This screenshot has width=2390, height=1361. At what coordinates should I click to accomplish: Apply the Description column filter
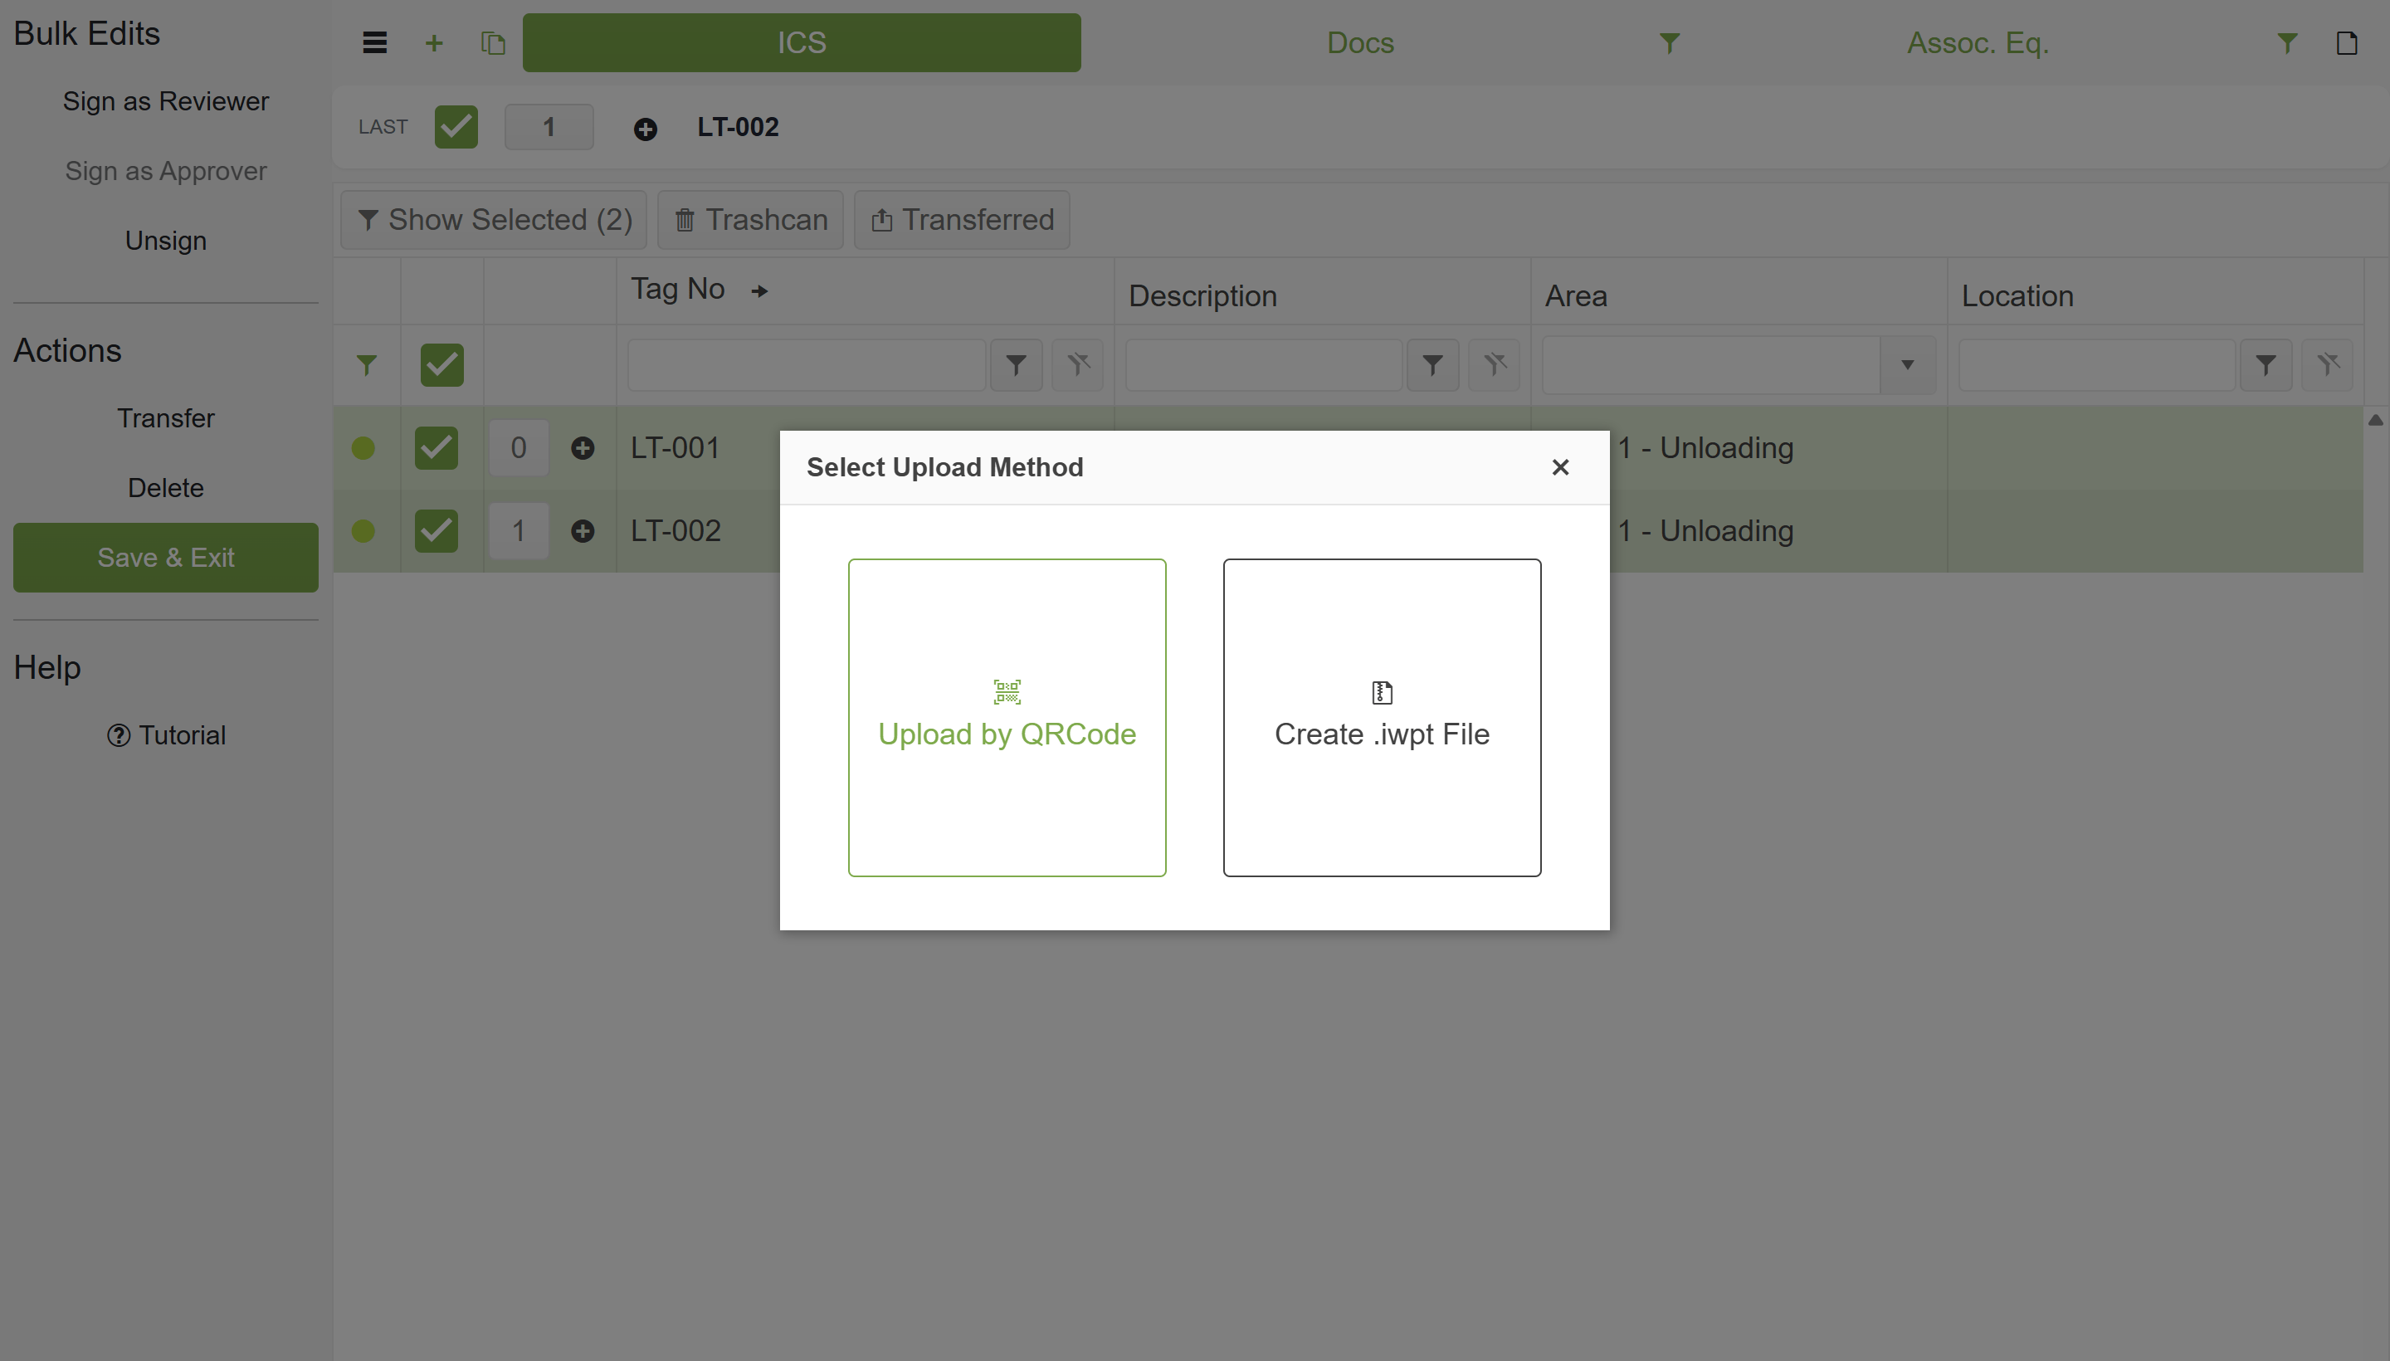[x=1433, y=364]
